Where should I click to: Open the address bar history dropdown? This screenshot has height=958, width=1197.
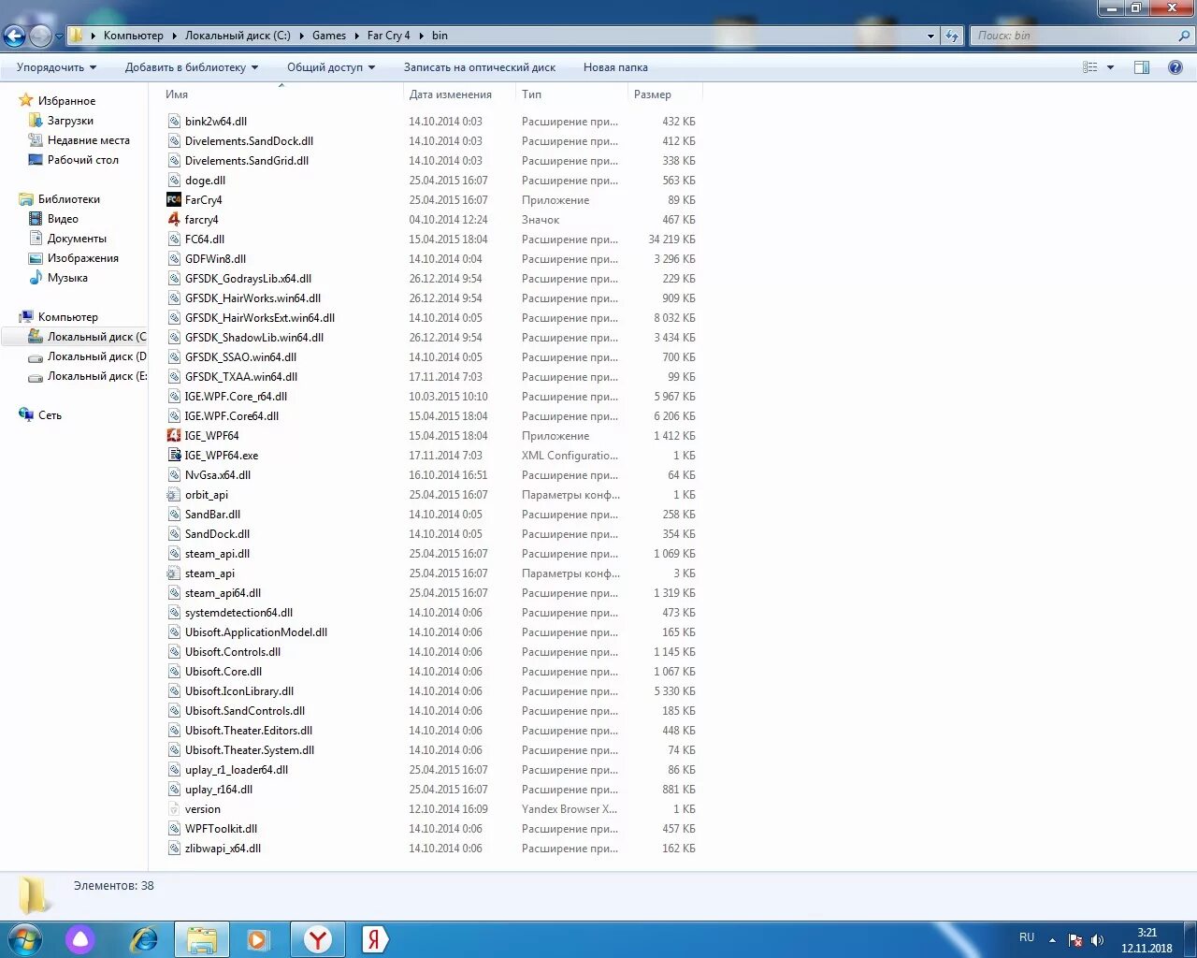930,36
